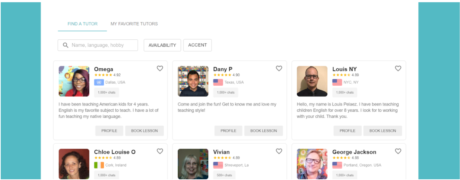Click George Jackson's heart icon
The height and width of the screenshot is (180, 460).
click(x=398, y=151)
